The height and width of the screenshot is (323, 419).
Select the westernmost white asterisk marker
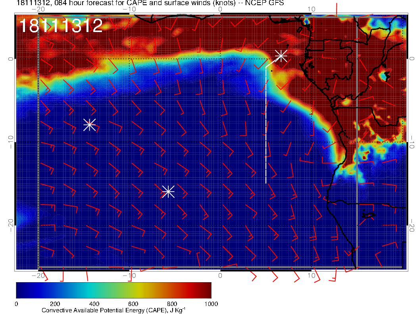[89, 124]
